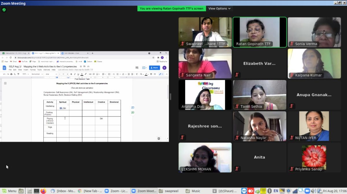
Task: Click the muted mic icon on Anita's tile
Action: 237,169
